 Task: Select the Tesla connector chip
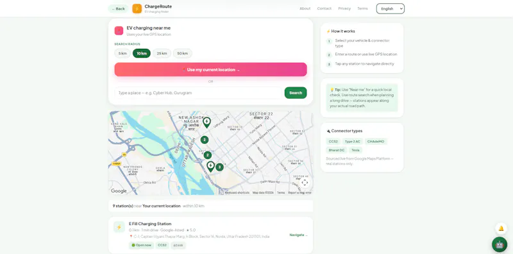[355, 150]
